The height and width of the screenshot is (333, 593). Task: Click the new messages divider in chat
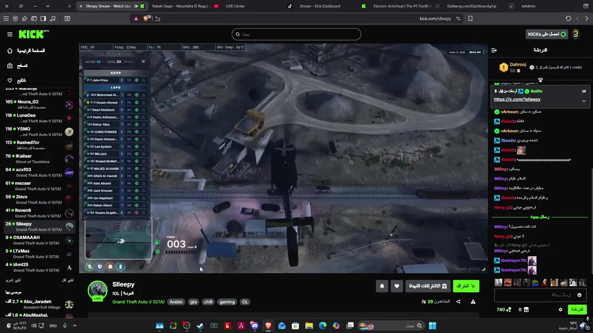pos(540,217)
